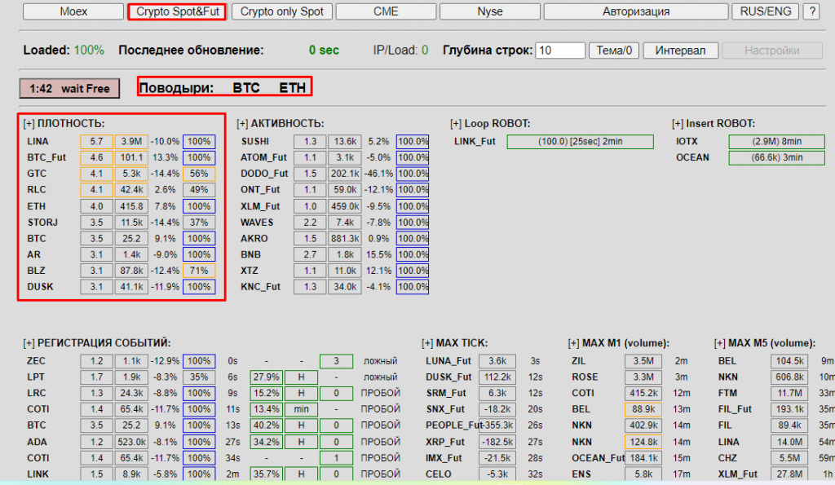Image resolution: width=835 pixels, height=485 pixels.
Task: Open the CME market tab
Action: tap(386, 12)
